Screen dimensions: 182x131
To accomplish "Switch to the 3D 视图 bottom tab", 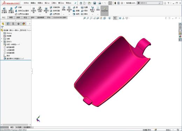I will (x=19, y=127).
